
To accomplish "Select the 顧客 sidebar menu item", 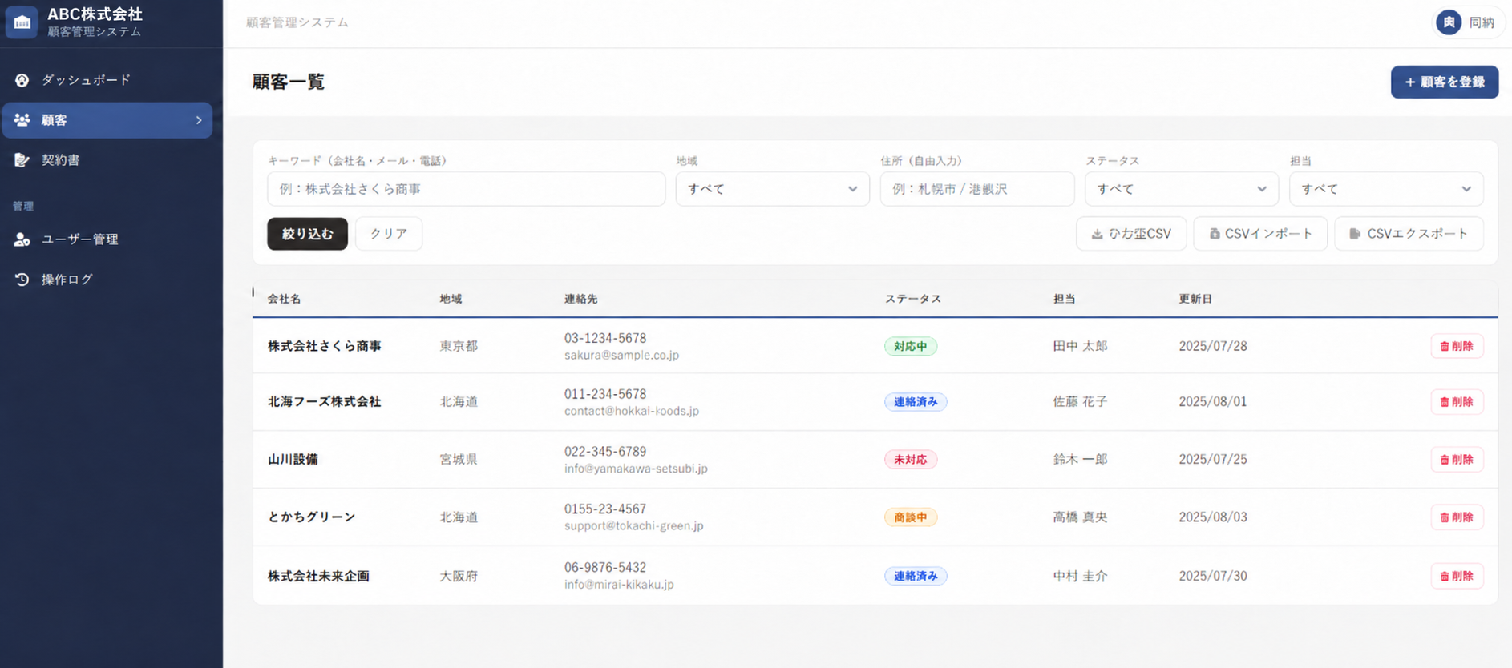I will click(x=107, y=120).
